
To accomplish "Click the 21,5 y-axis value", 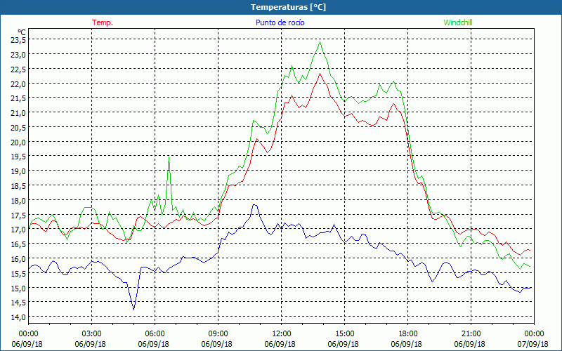I will 18,98.
